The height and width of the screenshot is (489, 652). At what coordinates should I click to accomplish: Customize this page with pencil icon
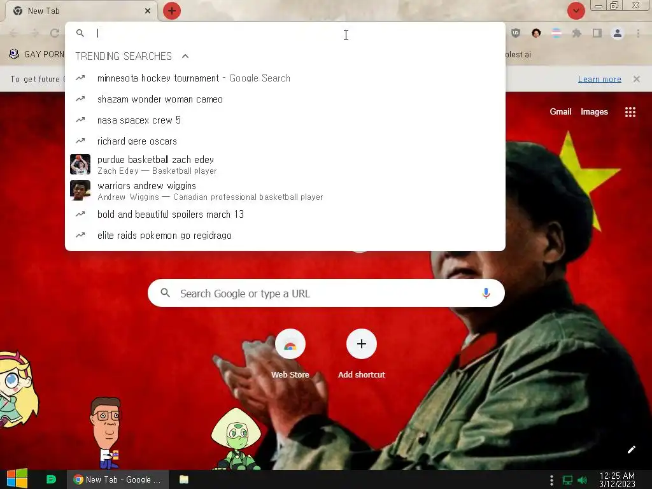click(x=632, y=450)
